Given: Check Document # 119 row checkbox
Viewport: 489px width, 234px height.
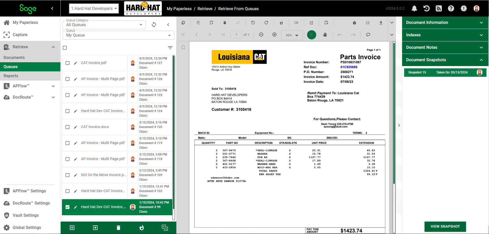Looking at the screenshot, I should (x=68, y=143).
